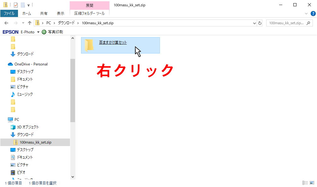317x187 pixels.
Task: Click the ビデオ film icon
Action: click(13, 173)
